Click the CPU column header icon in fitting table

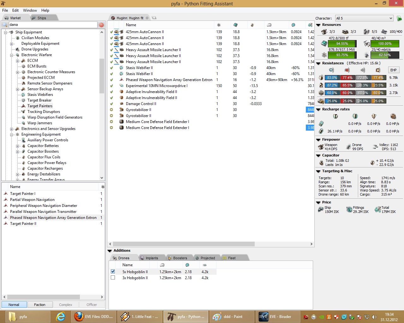tap(235, 25)
